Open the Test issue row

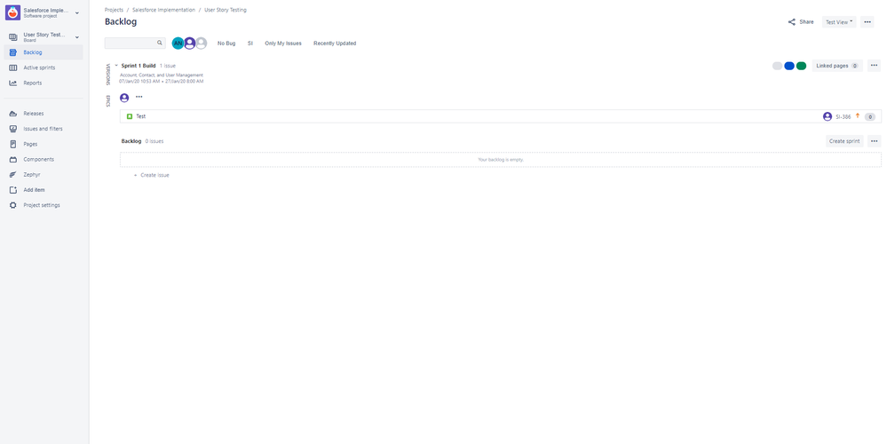point(501,116)
